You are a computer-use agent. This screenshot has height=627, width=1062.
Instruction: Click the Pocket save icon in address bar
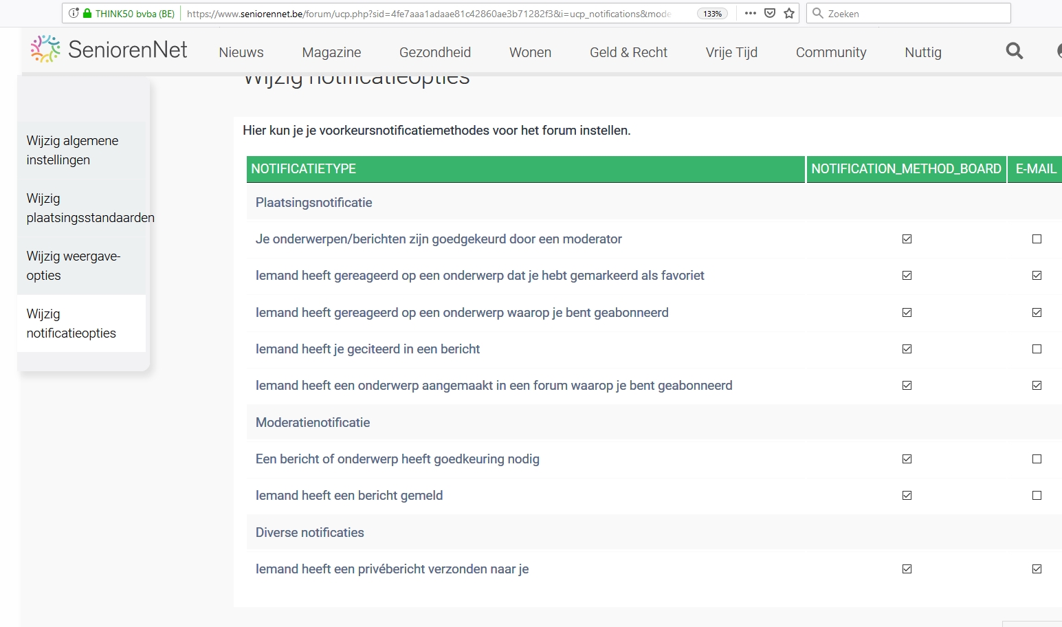pos(770,13)
